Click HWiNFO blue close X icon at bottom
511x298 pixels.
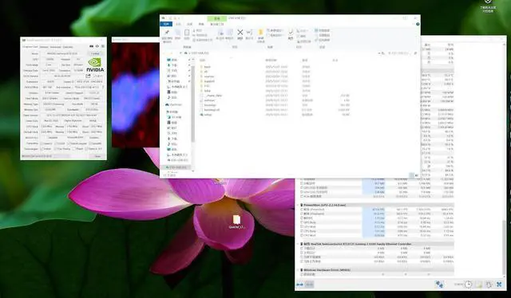(x=499, y=284)
